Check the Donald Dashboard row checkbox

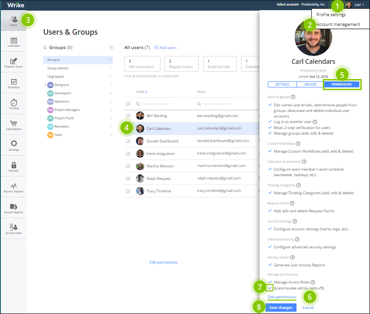128,141
